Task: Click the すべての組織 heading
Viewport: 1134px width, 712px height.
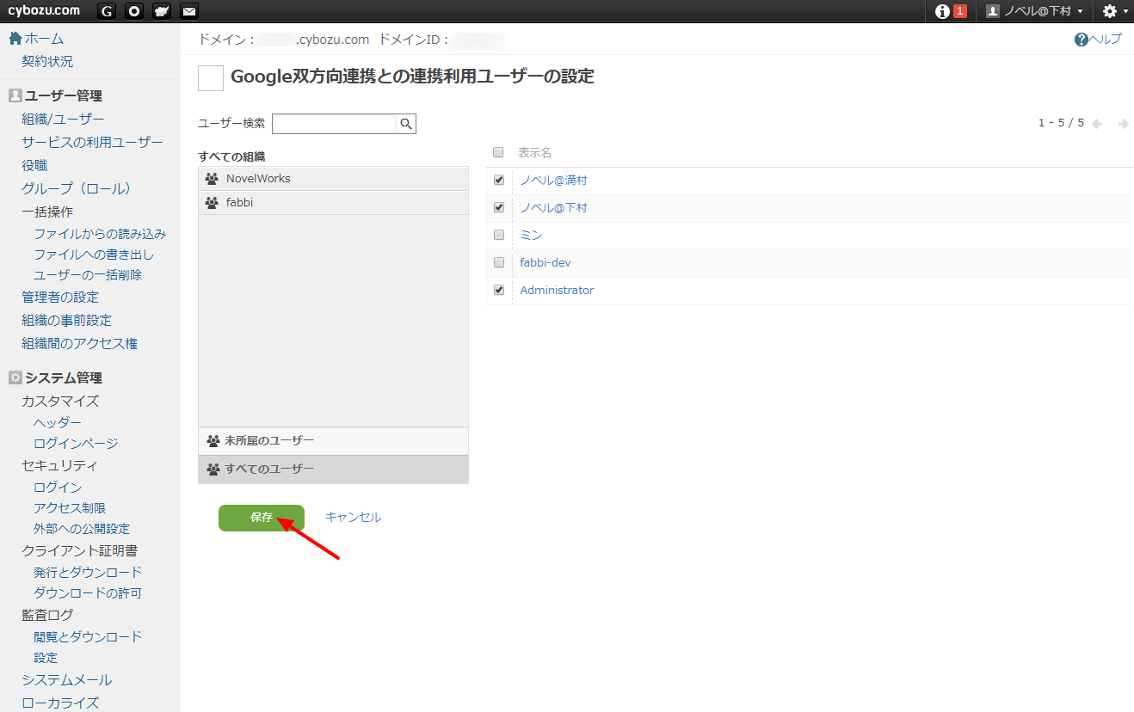Action: (231, 157)
